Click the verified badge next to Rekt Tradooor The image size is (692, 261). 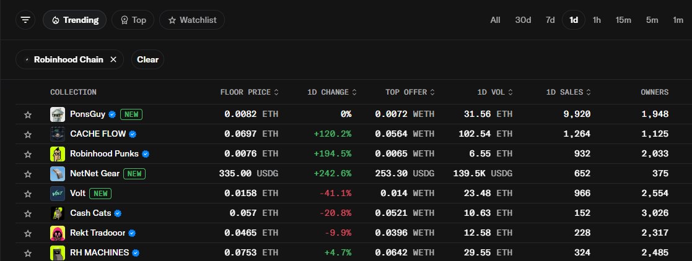pyautogui.click(x=132, y=233)
